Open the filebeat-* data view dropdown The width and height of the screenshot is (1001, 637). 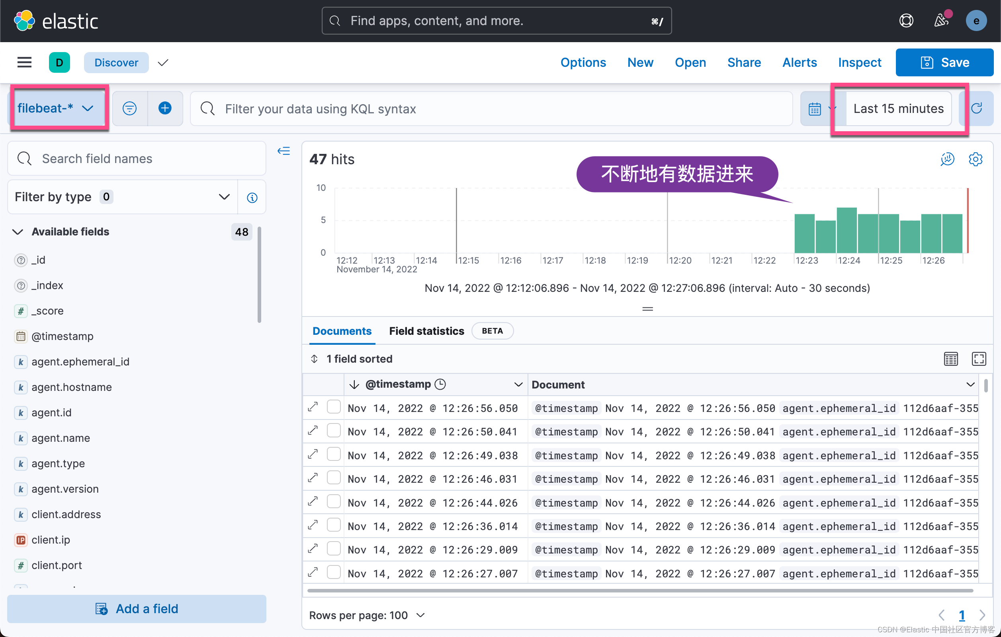coord(55,109)
